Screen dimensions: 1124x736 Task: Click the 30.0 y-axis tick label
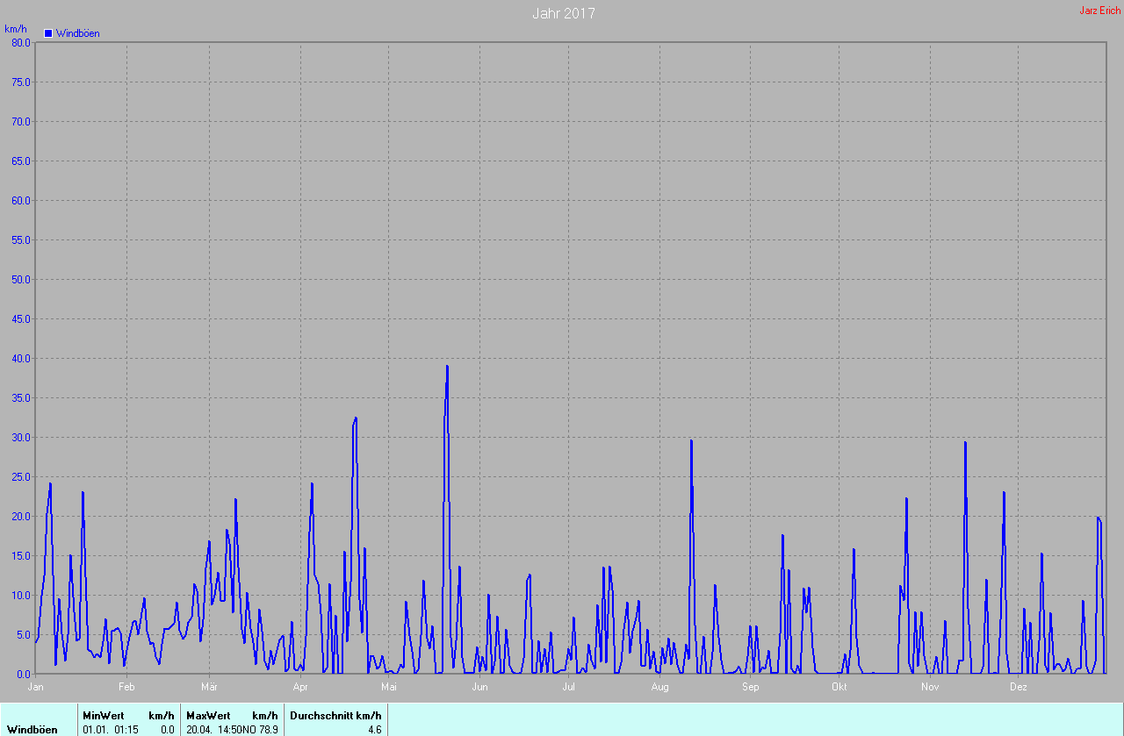click(20, 438)
